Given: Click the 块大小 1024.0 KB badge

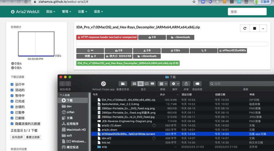Looking at the screenshot, I should click(119, 56).
